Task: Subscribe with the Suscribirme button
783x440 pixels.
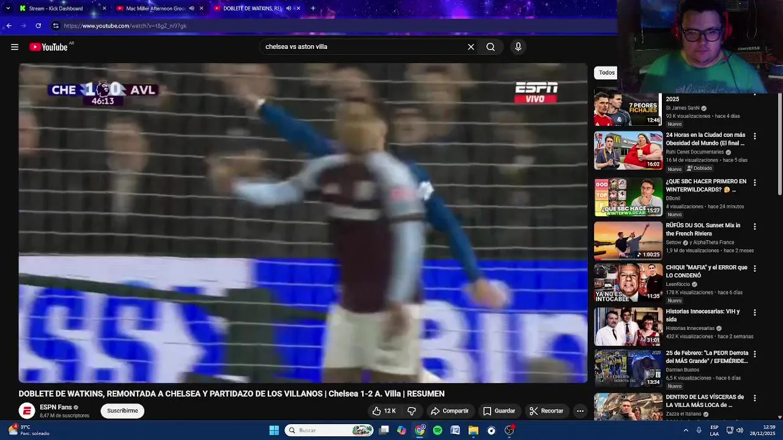Action: [122, 411]
